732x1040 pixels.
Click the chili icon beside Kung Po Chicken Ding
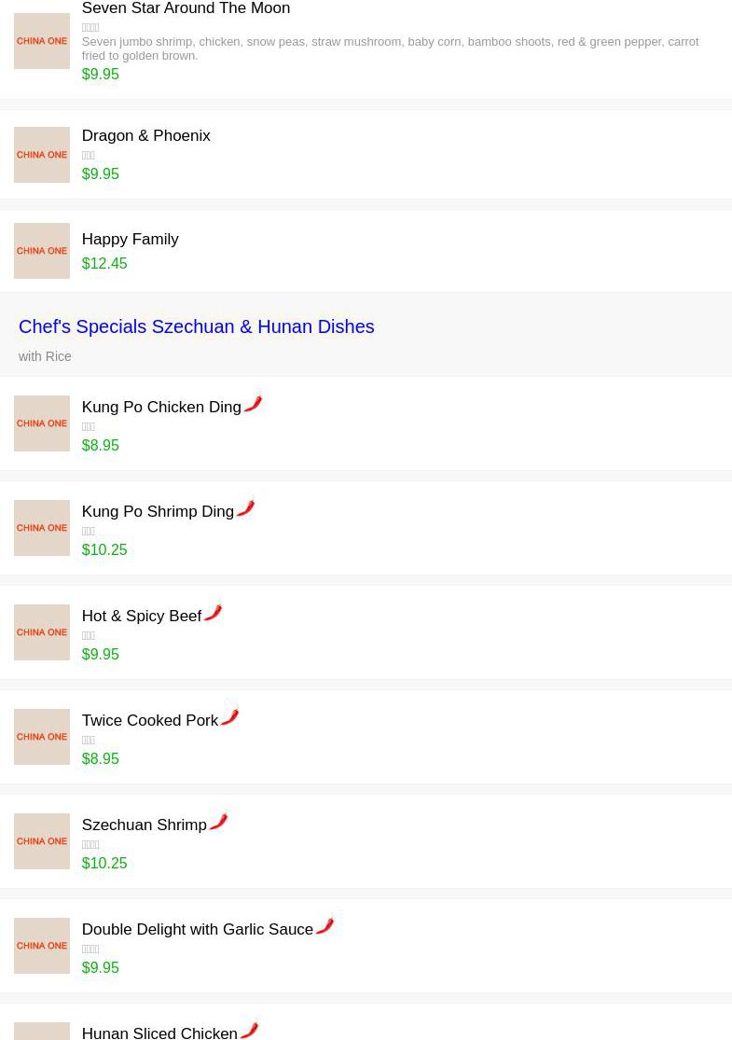click(x=253, y=404)
